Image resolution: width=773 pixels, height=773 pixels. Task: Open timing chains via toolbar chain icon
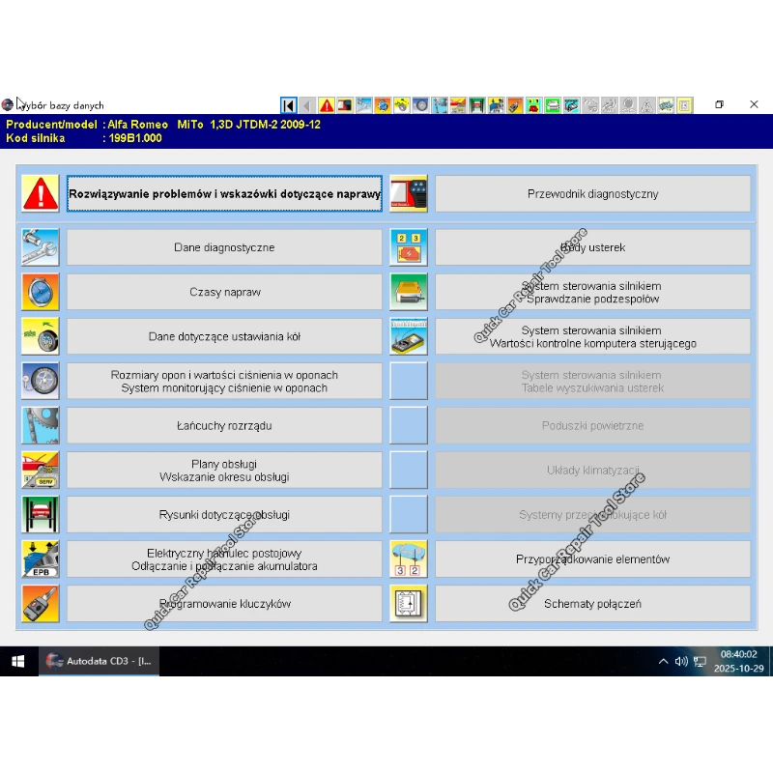[440, 105]
